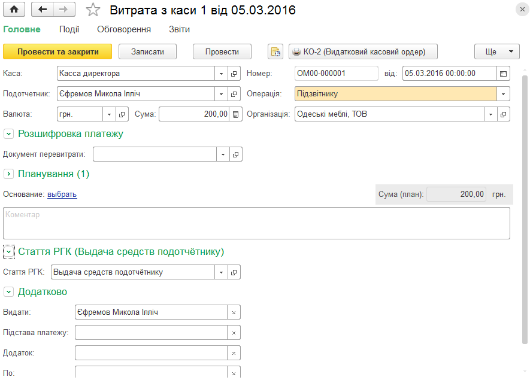Click the back arrow button
The image size is (530, 380).
(x=43, y=10)
